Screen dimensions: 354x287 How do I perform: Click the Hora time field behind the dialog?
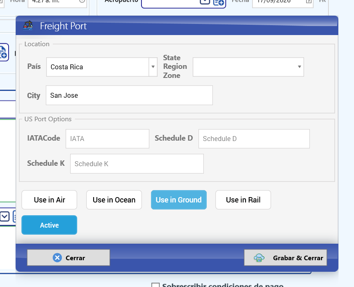pos(57,3)
